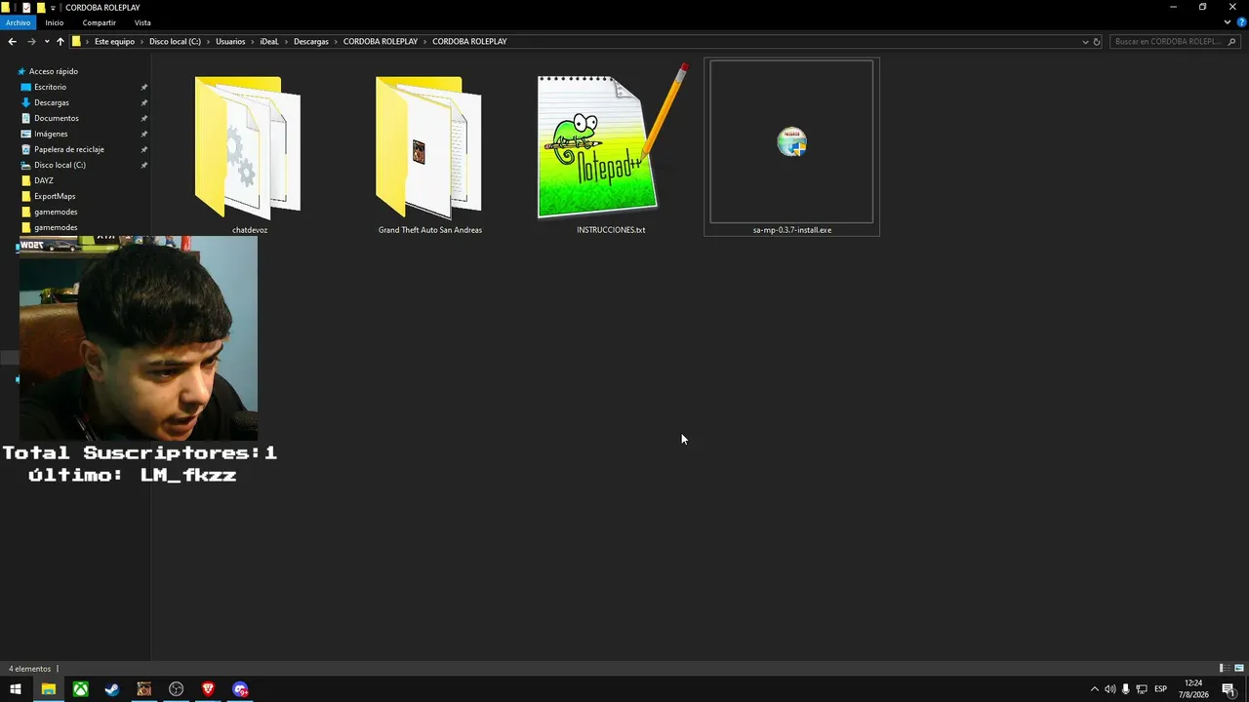
Task: Switch to the Inicio ribbon tab
Action: 55,22
